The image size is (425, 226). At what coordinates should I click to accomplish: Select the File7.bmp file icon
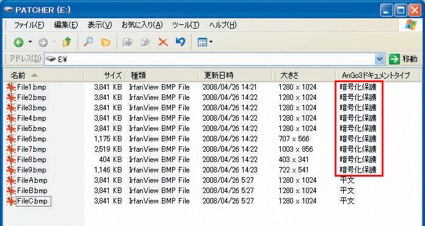(x=11, y=149)
